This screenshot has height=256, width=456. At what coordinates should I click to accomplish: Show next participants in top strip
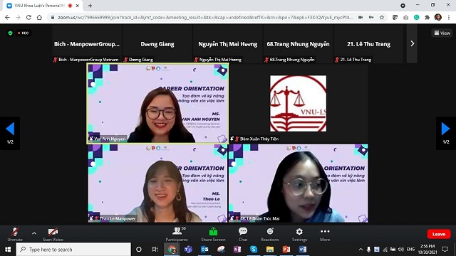tap(412, 43)
